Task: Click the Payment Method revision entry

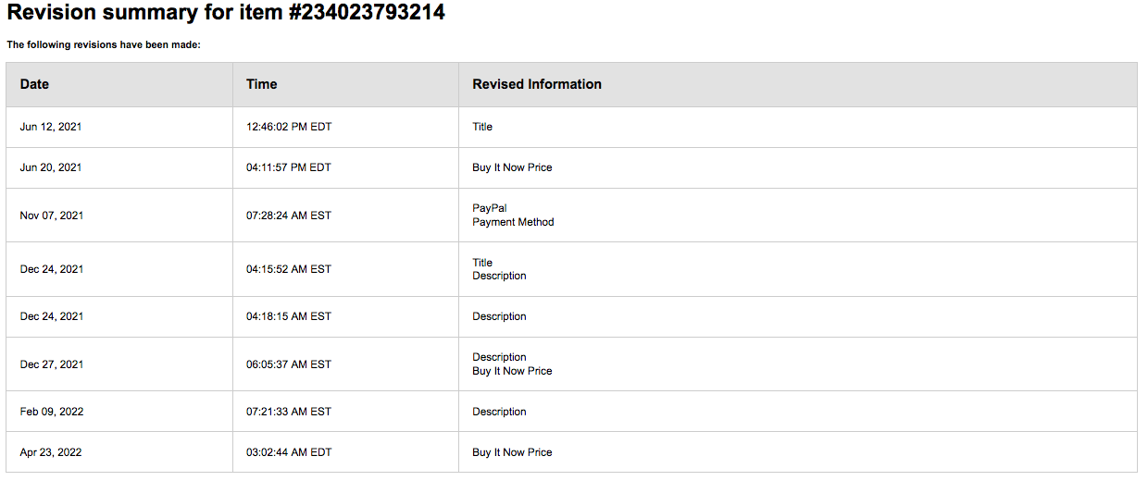Action: (x=513, y=222)
